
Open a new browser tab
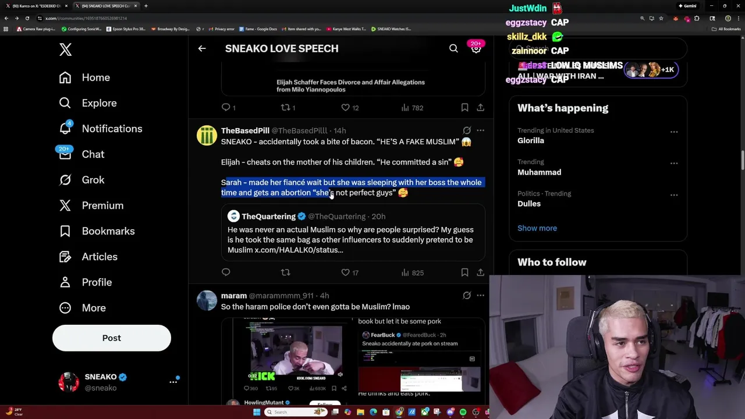click(x=146, y=6)
